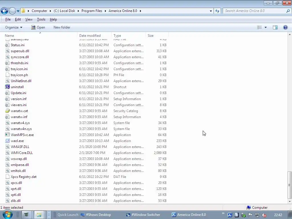Select the viewers.ini file name
This screenshot has height=219, width=292.
coord(19,105)
